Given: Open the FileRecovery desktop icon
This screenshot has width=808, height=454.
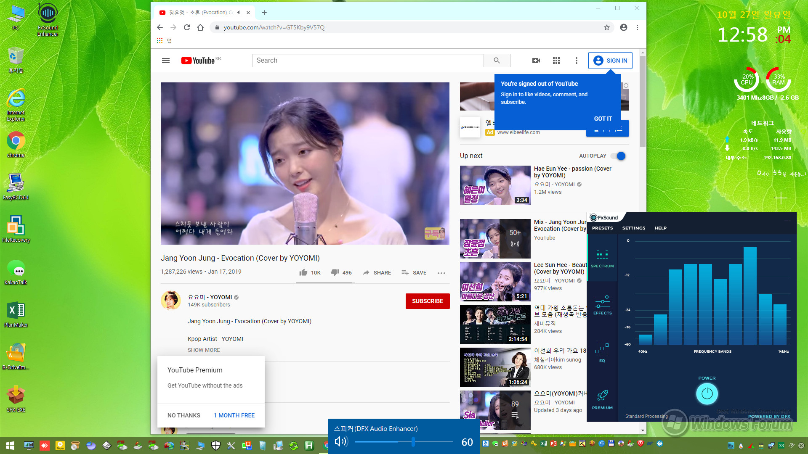Looking at the screenshot, I should 16,229.
